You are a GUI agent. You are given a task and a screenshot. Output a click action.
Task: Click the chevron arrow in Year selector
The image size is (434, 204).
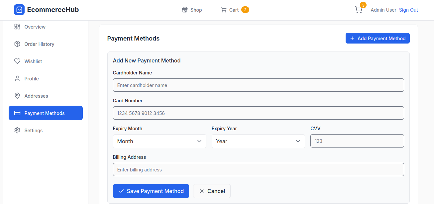pyautogui.click(x=298, y=141)
